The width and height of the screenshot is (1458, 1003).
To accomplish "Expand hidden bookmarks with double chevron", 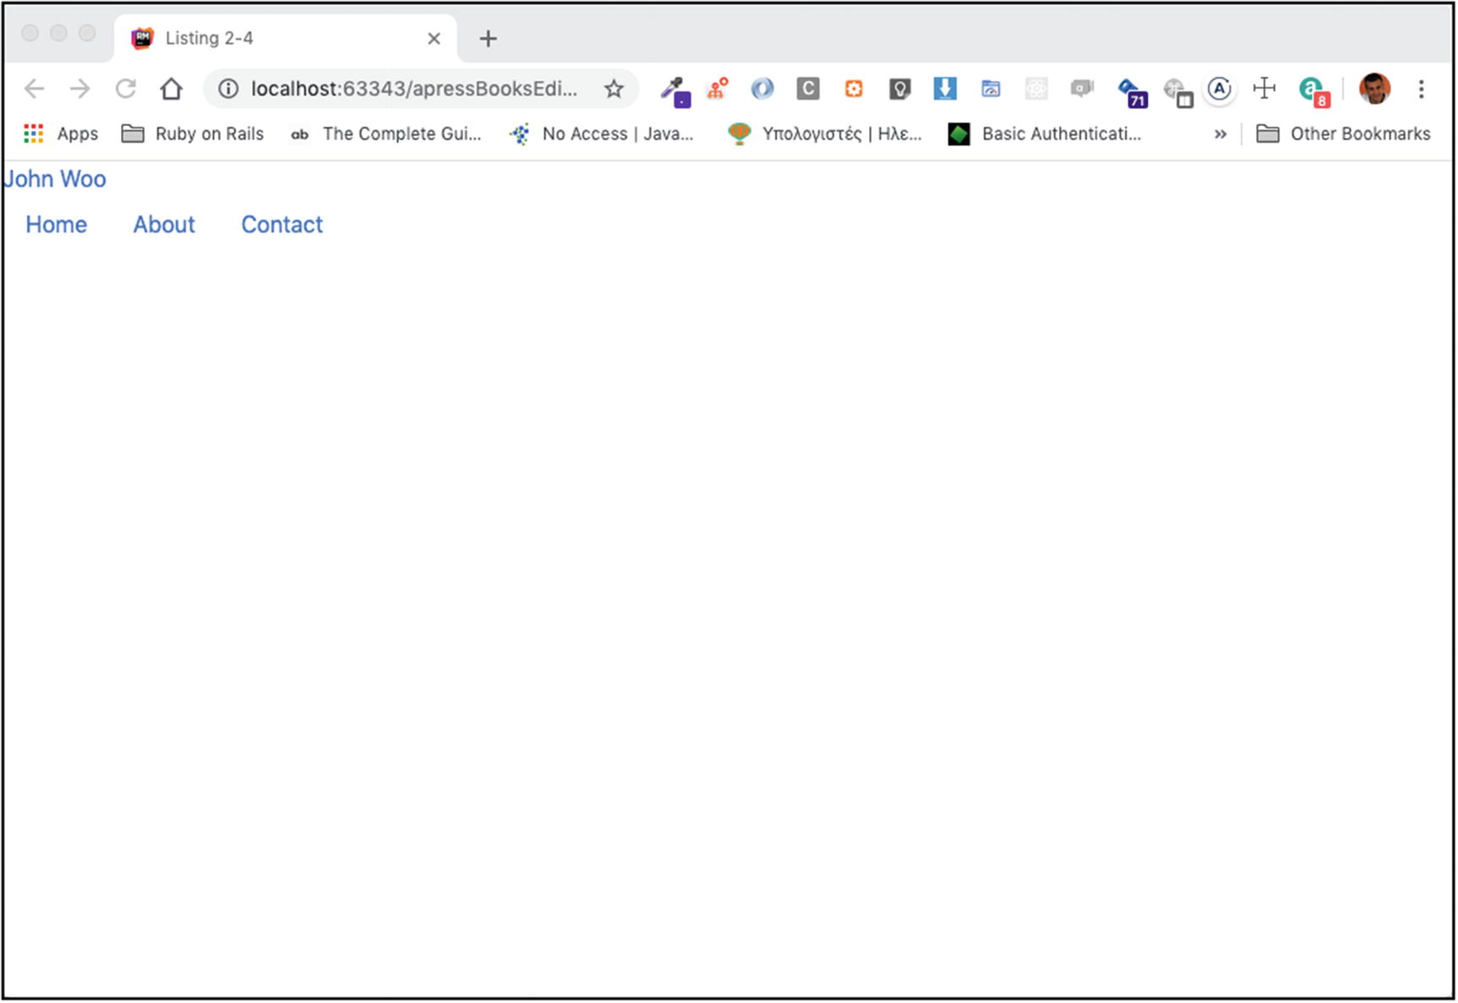I will pos(1220,134).
